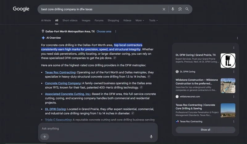Screen dimensions: 247x144
Task: Click the AI Overview label
Action: coord(53,38)
